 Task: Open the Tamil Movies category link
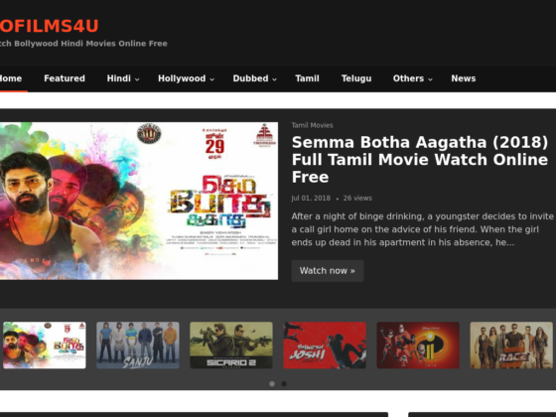tap(312, 125)
